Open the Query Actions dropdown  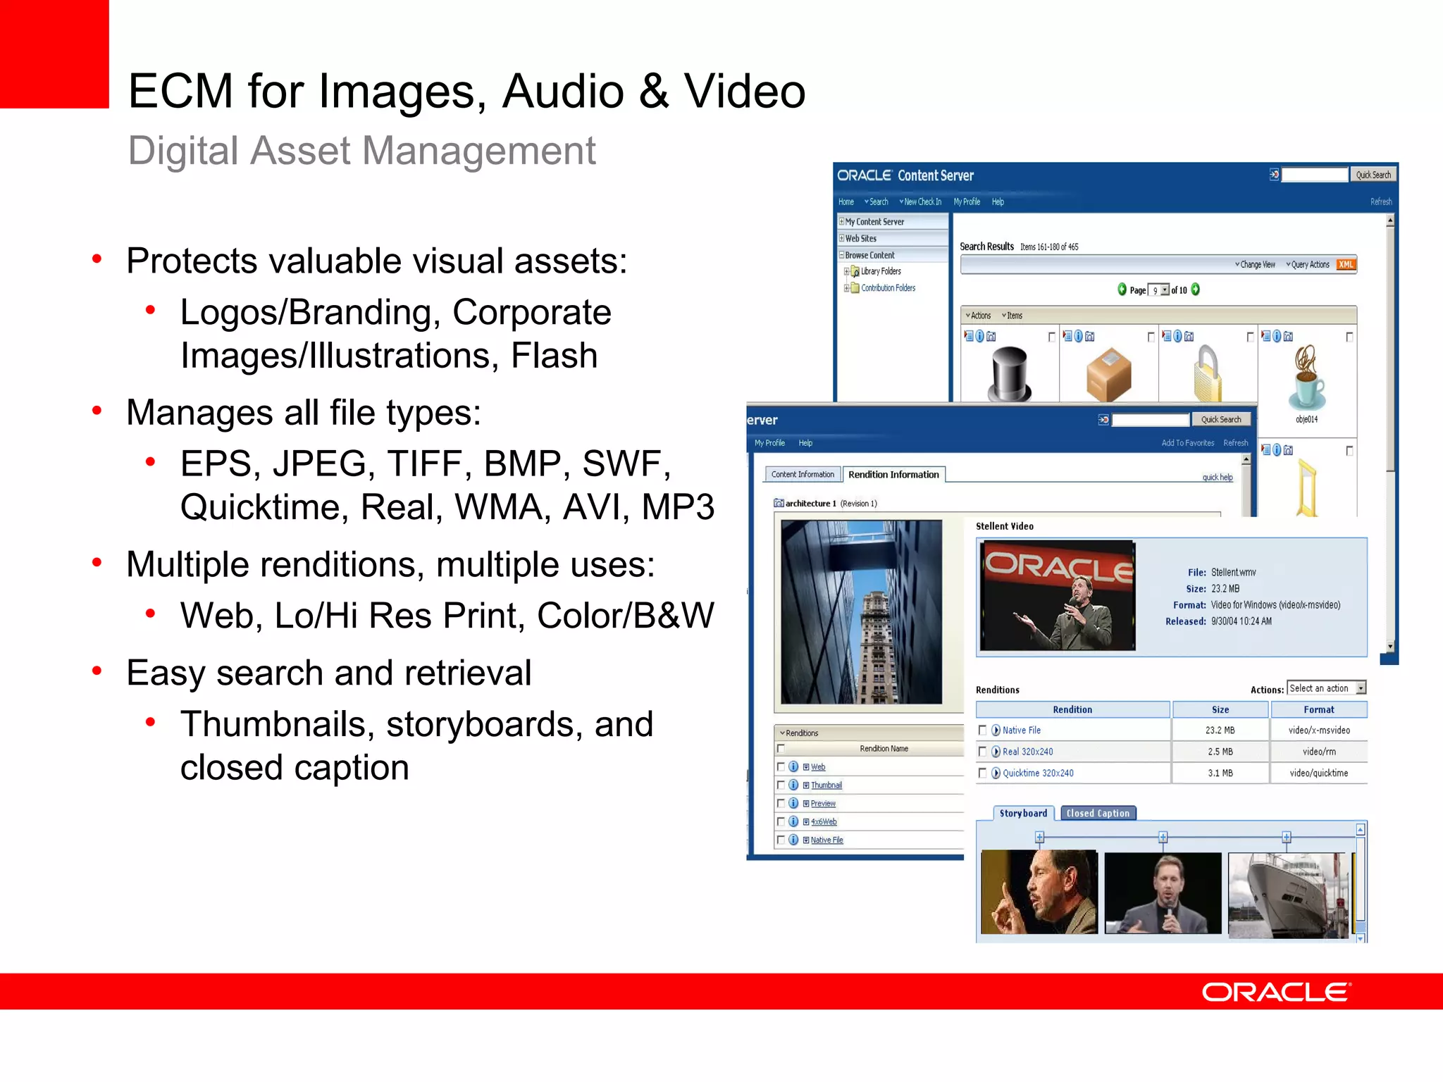[1308, 265]
